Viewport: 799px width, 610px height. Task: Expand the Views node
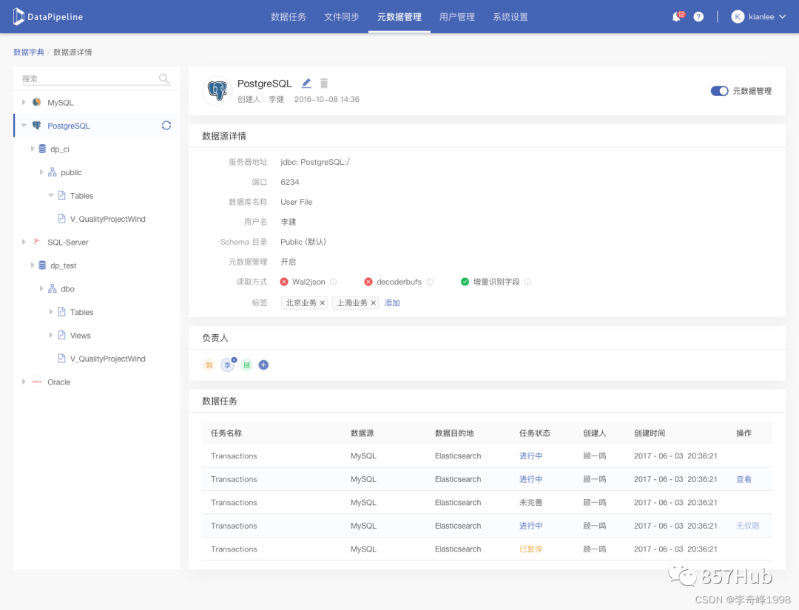(51, 335)
